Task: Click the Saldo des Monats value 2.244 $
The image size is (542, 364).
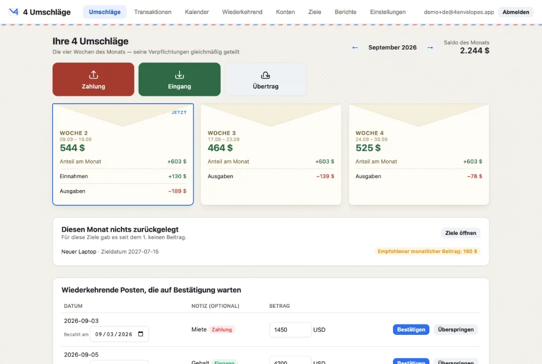Action: tap(474, 51)
